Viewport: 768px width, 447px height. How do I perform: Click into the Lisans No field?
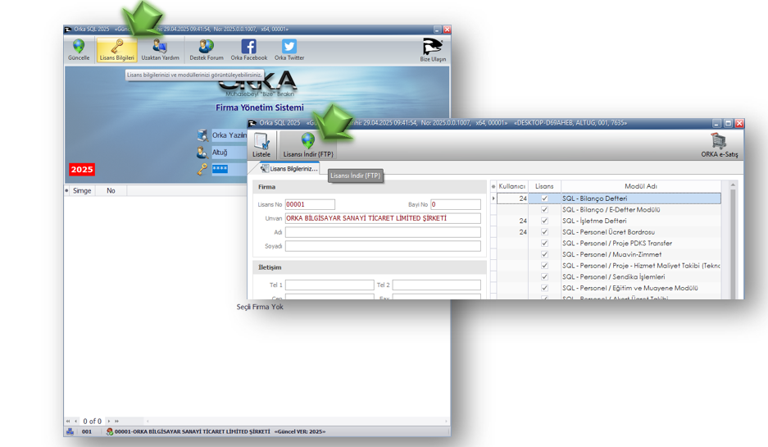(x=309, y=204)
